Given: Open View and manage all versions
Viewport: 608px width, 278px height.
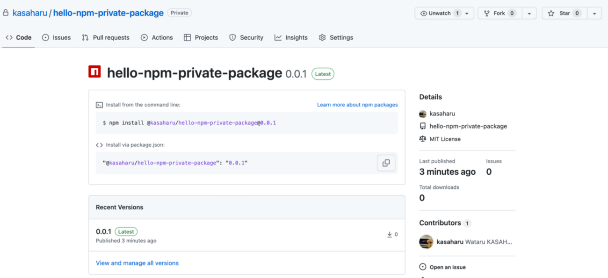Looking at the screenshot, I should point(137,263).
